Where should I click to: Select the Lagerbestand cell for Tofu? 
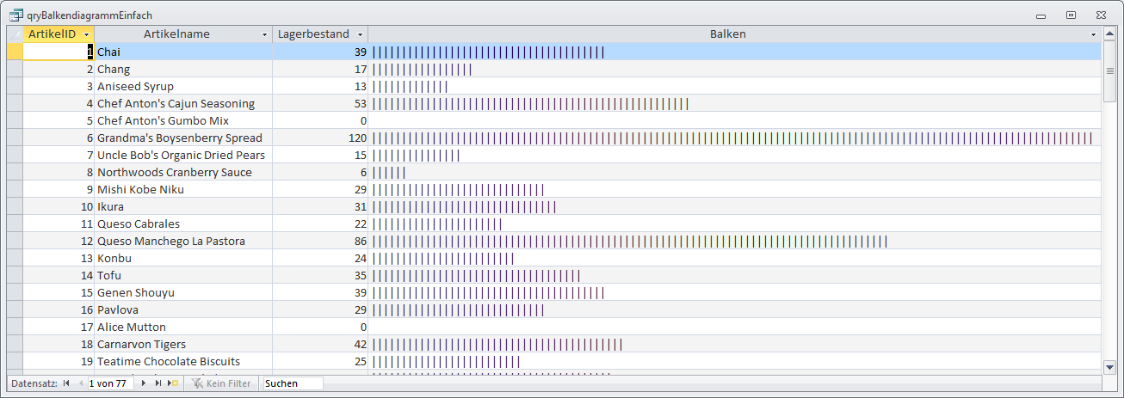pyautogui.click(x=320, y=275)
